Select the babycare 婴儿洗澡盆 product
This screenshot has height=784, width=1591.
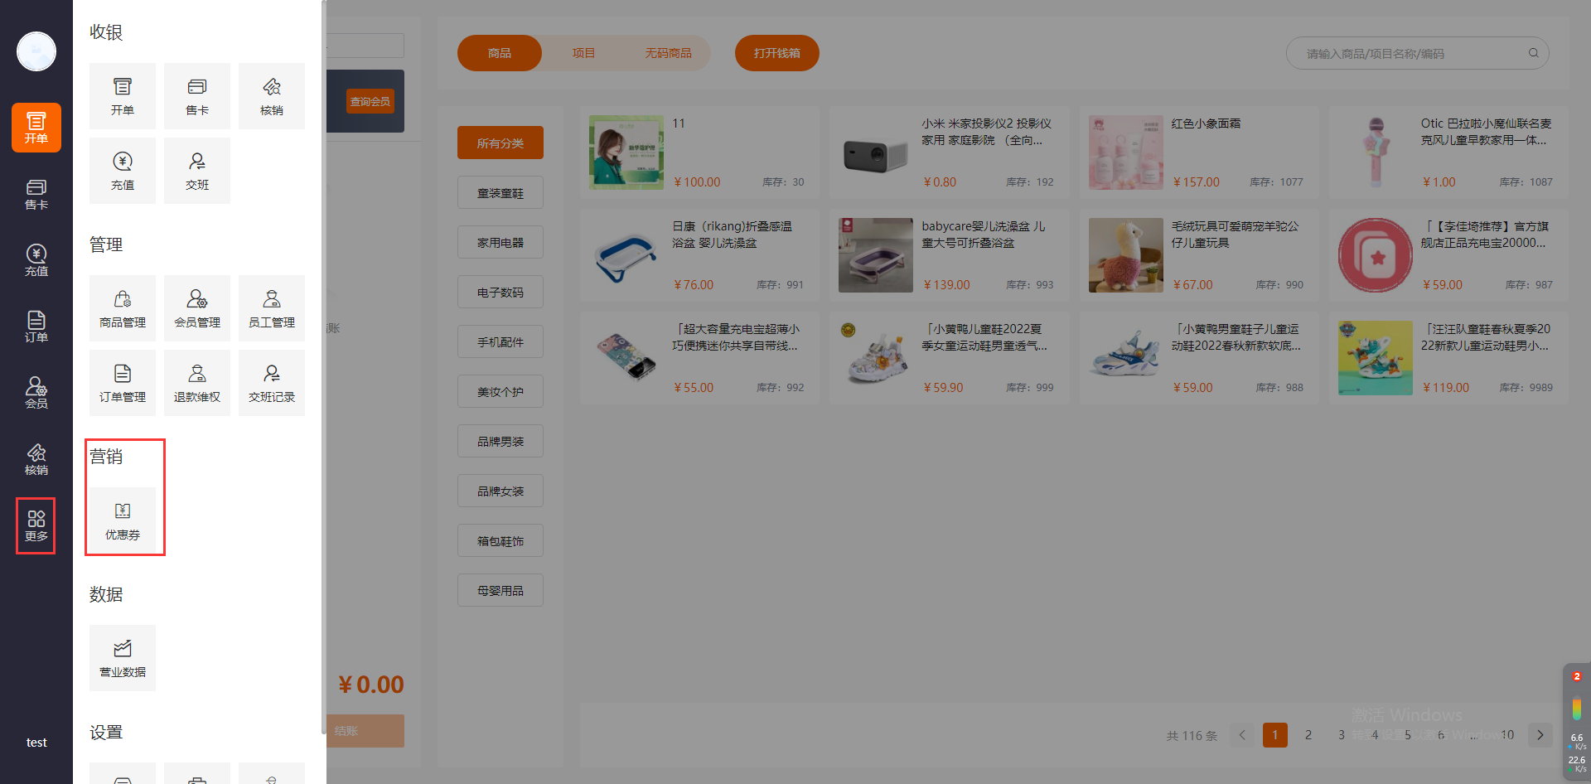tap(950, 255)
